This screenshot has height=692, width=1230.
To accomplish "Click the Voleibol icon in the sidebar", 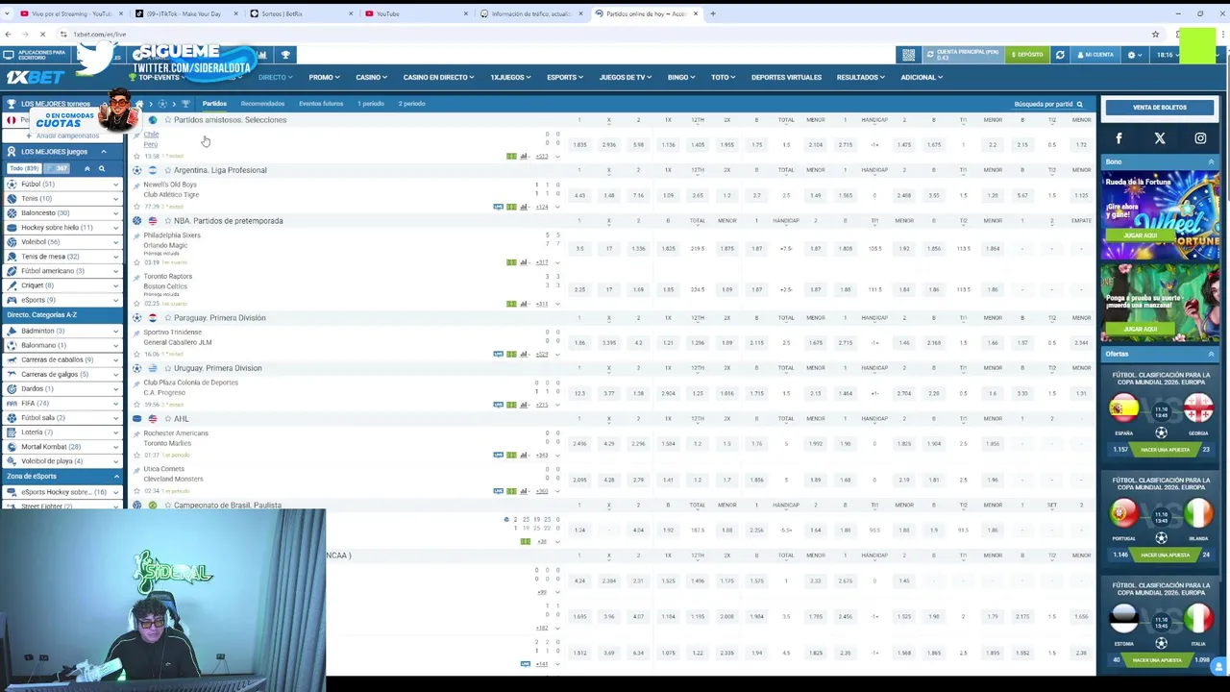I will pos(12,242).
